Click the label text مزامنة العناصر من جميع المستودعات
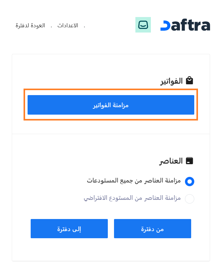The height and width of the screenshot is (263, 224). [x=134, y=180]
